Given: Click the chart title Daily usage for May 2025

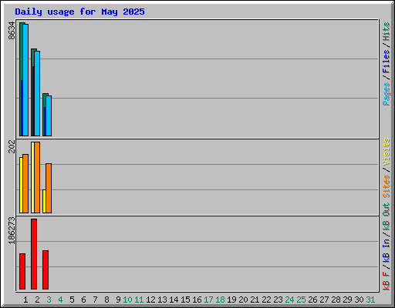Looking at the screenshot, I should click(79, 12).
